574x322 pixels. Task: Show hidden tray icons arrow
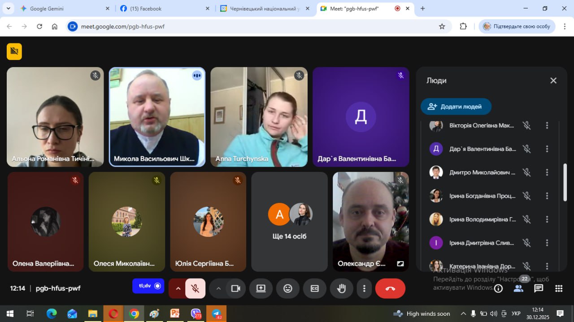click(x=463, y=313)
